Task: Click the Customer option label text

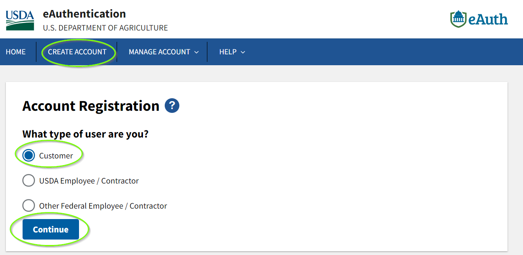Action: click(x=56, y=156)
